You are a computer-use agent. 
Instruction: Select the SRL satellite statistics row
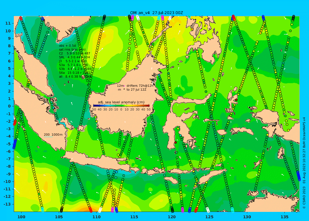coord(74,57)
